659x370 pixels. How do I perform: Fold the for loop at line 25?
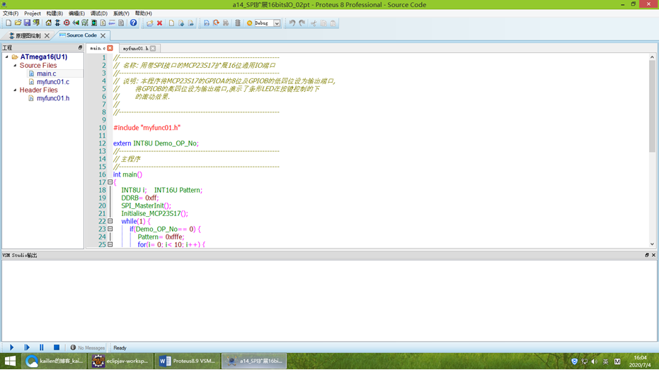pos(110,244)
